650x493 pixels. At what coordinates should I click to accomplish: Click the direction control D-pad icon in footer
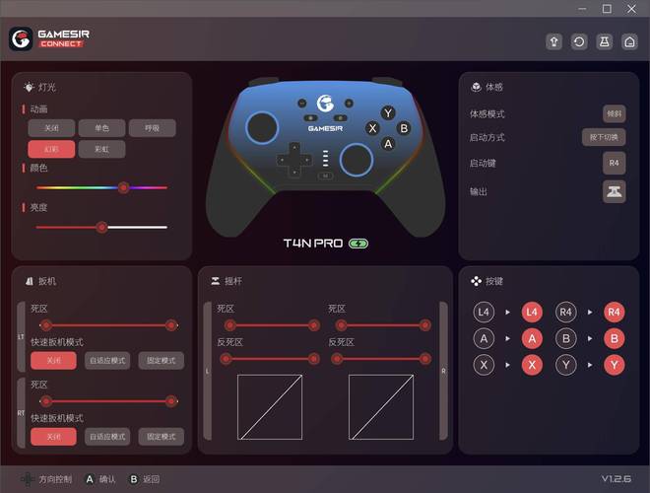coord(28,479)
